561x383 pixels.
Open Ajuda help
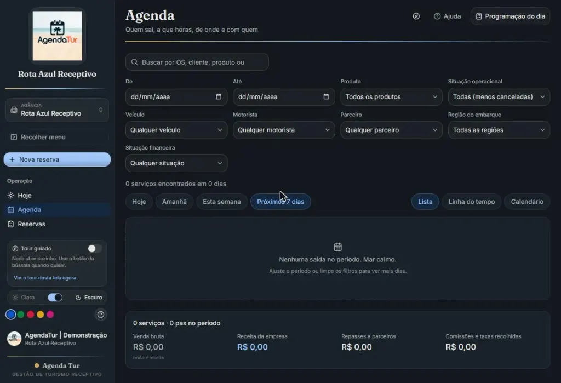click(x=447, y=16)
